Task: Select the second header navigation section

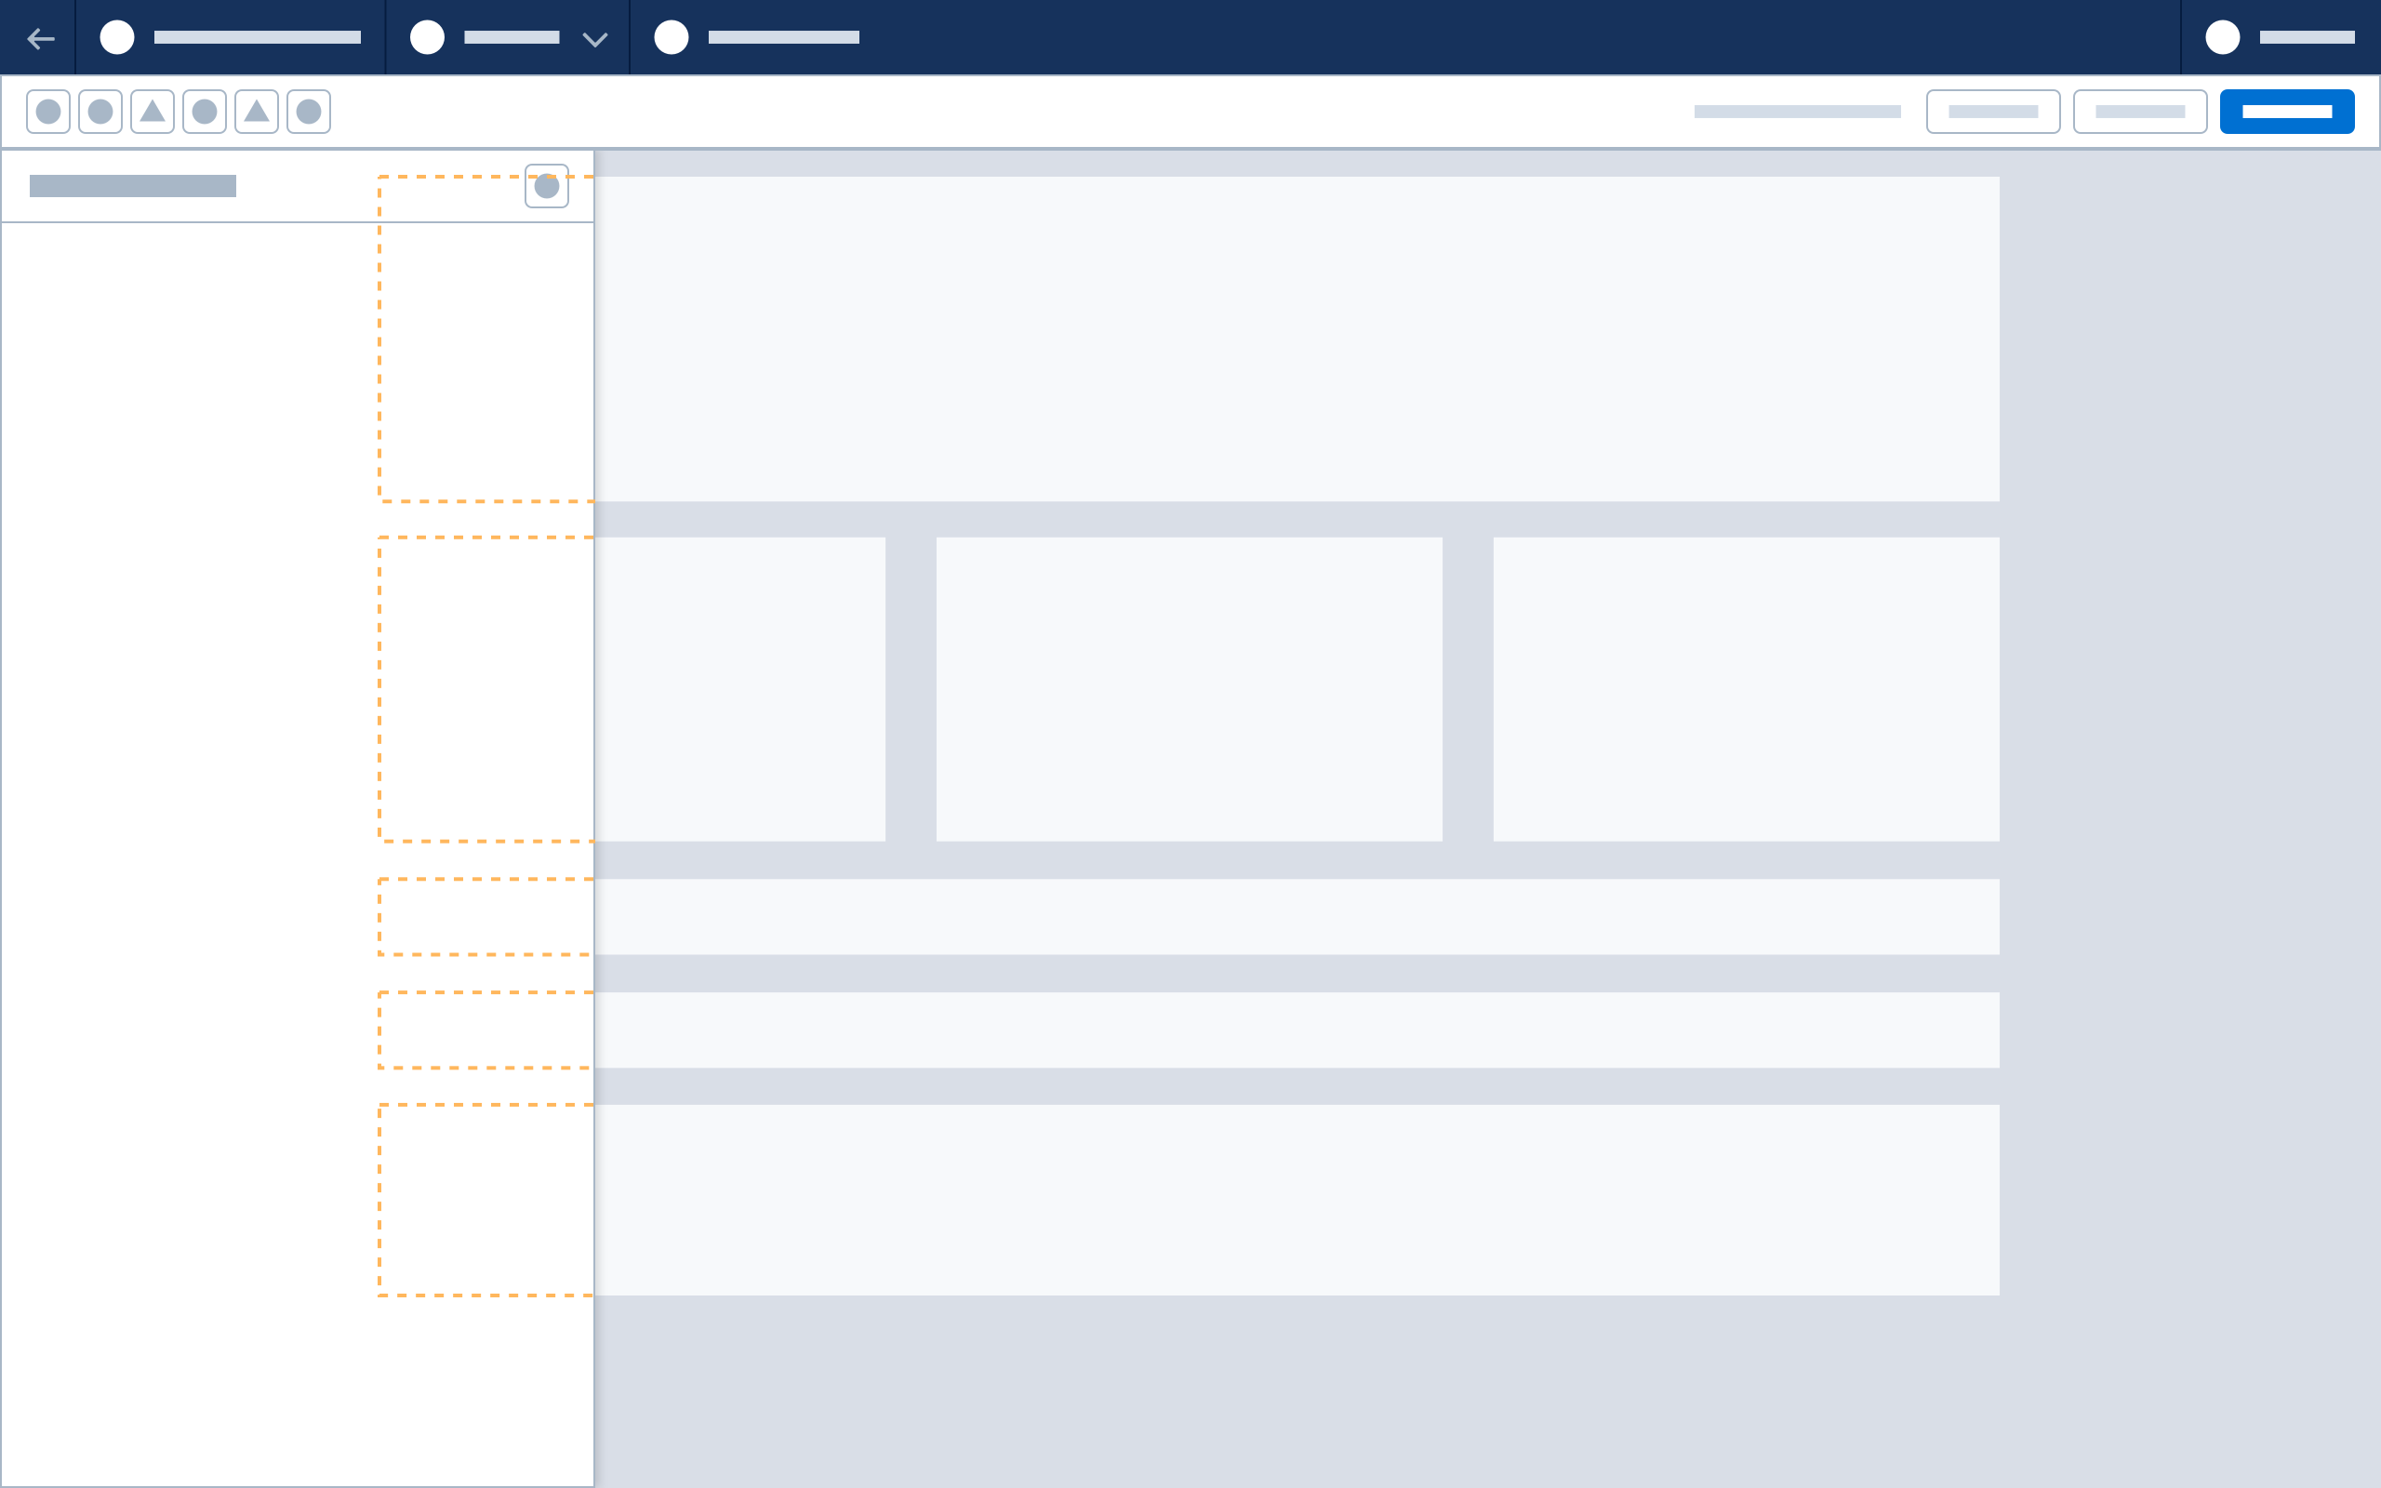Action: (507, 37)
